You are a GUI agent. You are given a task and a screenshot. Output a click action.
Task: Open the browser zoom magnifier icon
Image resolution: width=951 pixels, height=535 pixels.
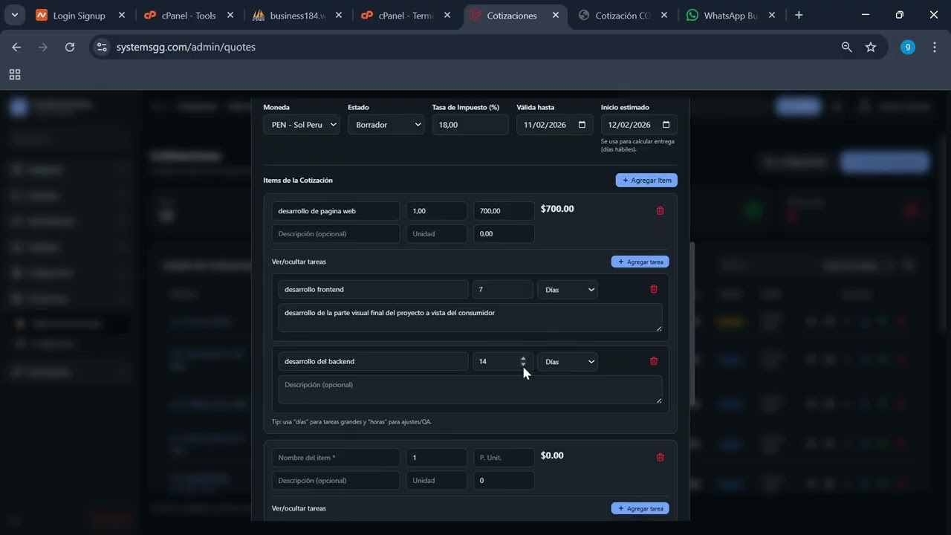[x=846, y=47]
